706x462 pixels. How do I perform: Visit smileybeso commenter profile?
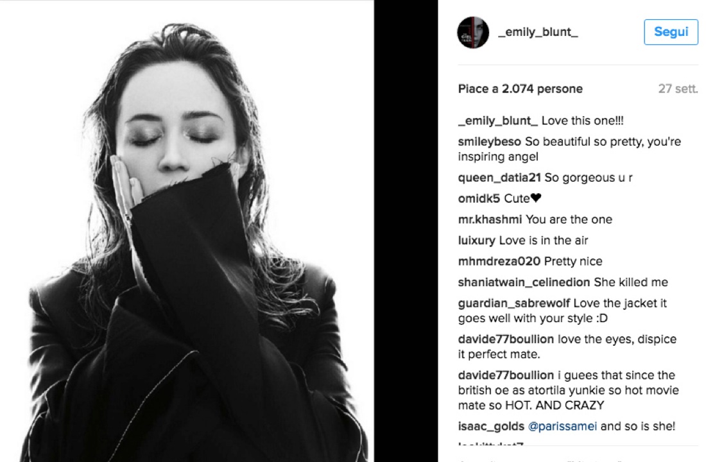coord(490,142)
